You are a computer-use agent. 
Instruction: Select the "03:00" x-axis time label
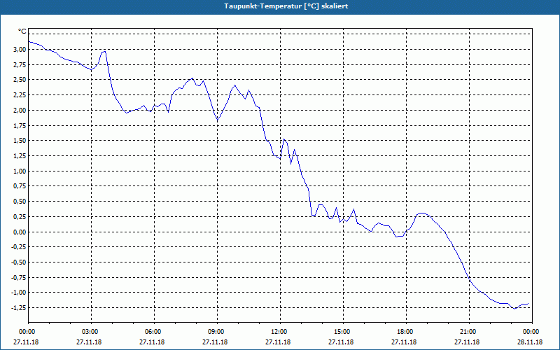[91, 332]
